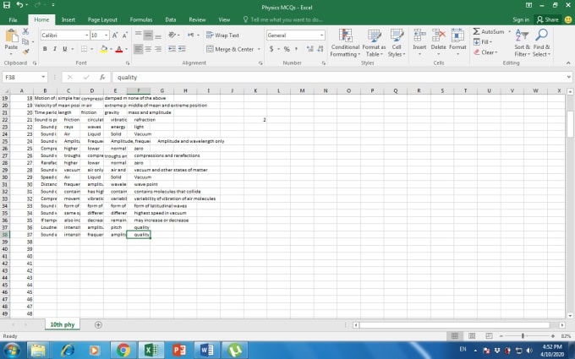Open the font size dropdown

(x=107, y=35)
